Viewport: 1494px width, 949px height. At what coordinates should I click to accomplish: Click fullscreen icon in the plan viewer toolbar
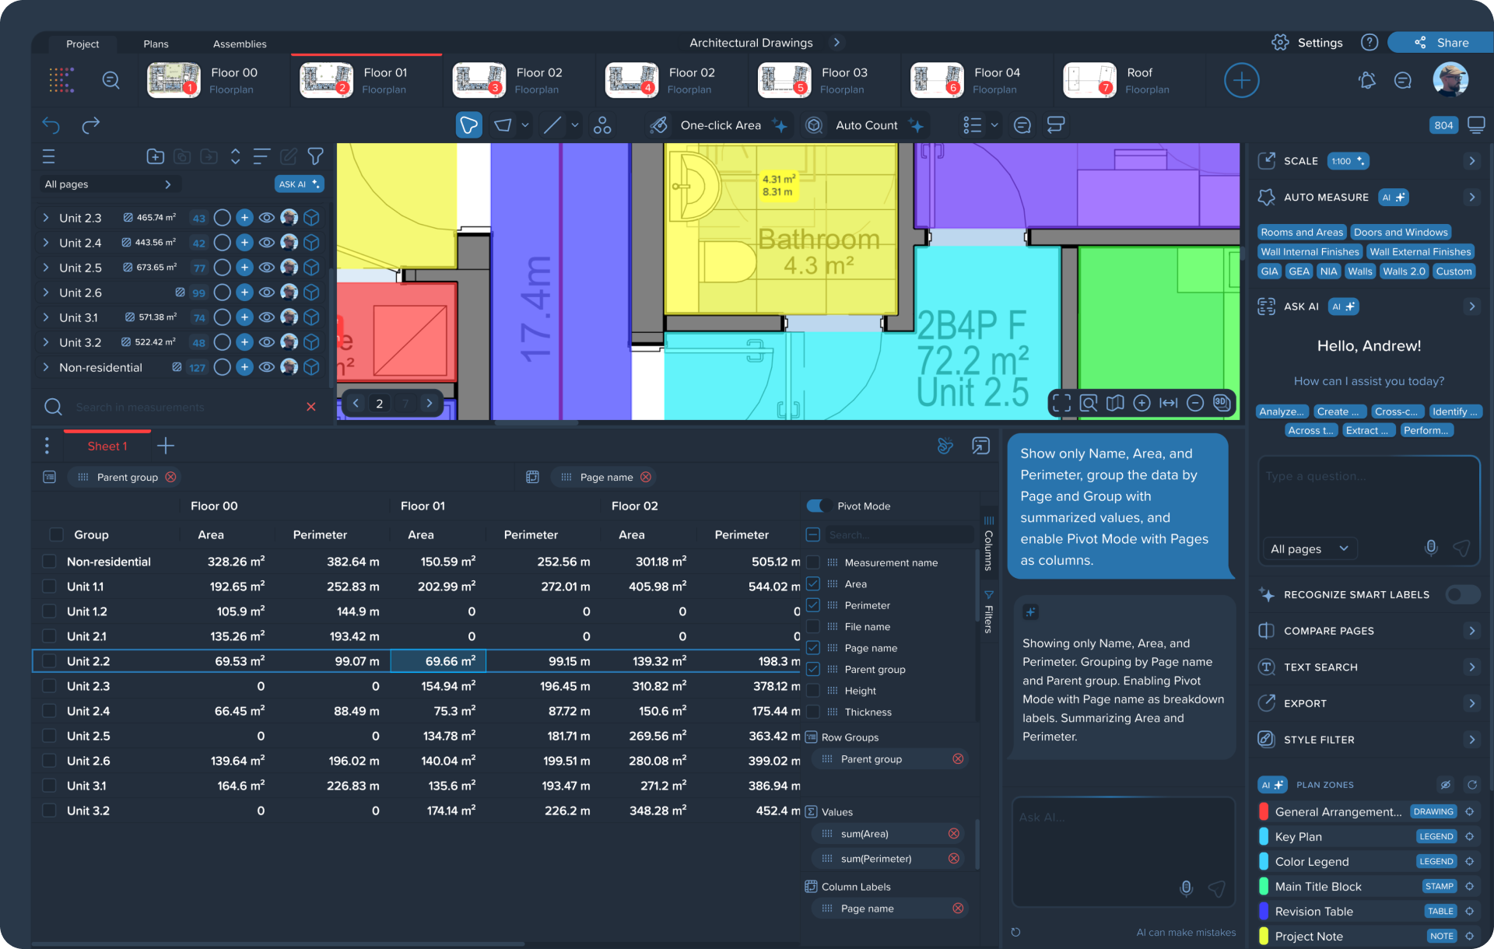click(x=1061, y=403)
